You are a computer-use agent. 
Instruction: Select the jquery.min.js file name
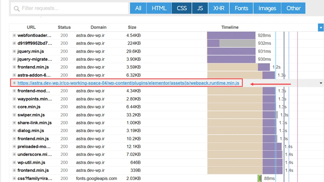pyautogui.click(x=31, y=51)
